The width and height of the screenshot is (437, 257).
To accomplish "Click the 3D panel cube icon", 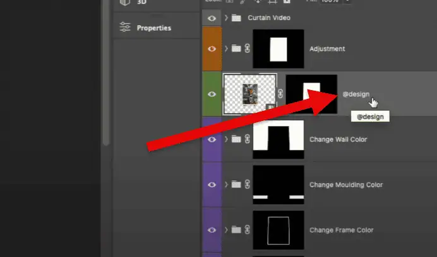I will (x=125, y=3).
